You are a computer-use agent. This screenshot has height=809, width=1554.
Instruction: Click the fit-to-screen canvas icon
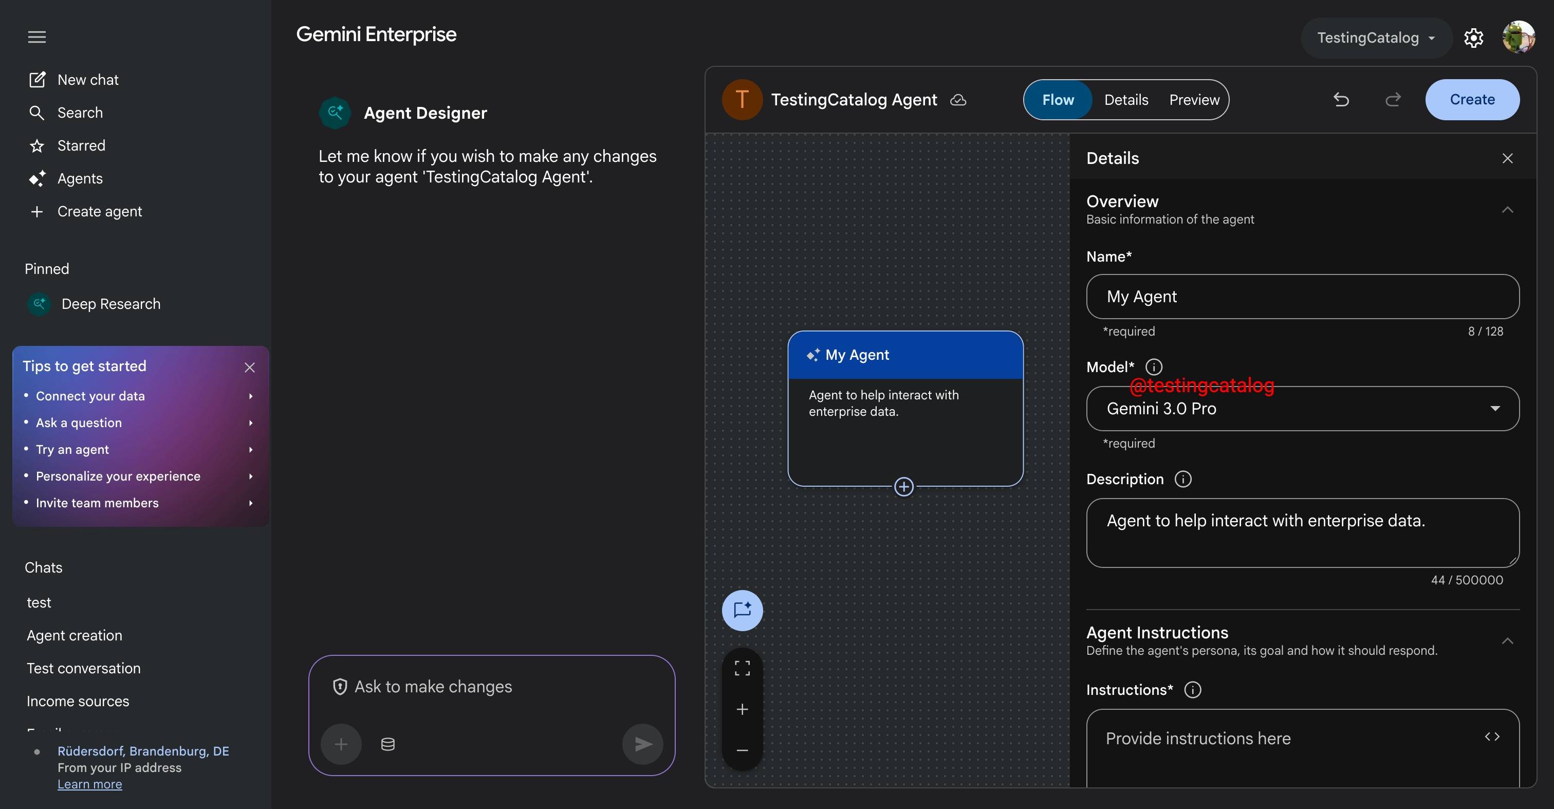point(742,668)
